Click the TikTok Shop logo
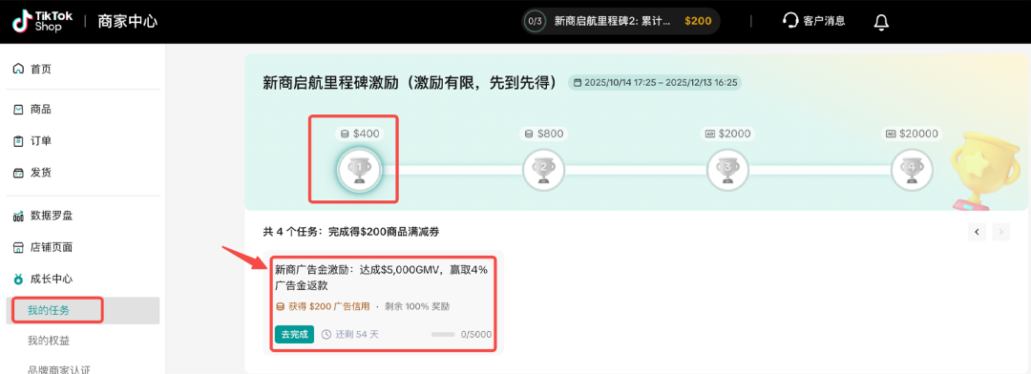This screenshot has width=1031, height=374. coord(42,21)
